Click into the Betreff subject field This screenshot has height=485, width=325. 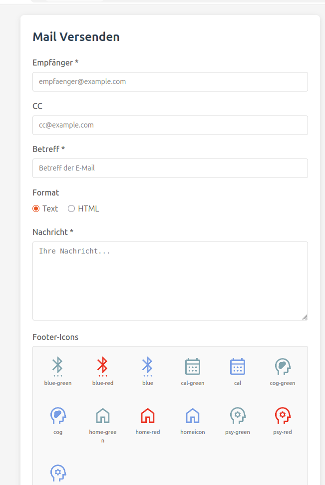[x=170, y=168]
